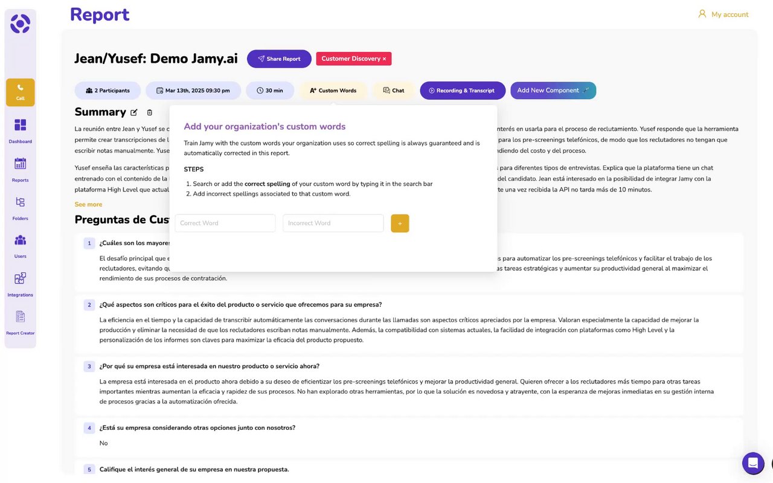Toggle the Custom Words panel

coord(333,91)
